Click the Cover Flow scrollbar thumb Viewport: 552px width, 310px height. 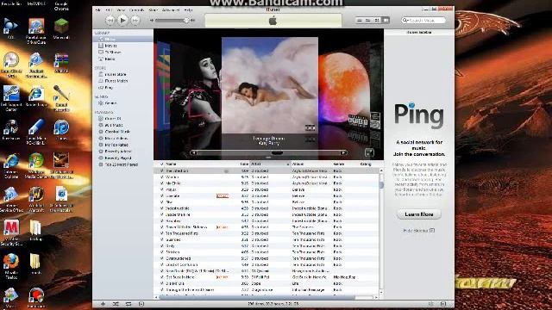tap(277, 153)
